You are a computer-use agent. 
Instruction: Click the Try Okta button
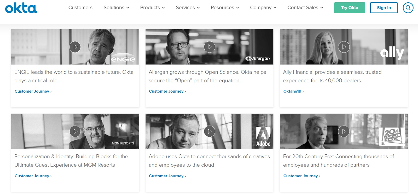point(350,8)
